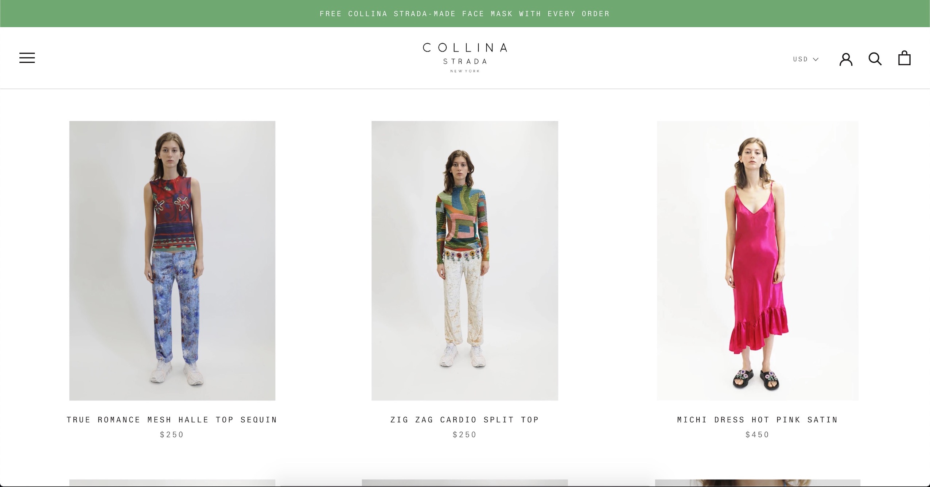Click the free face mask announcement banner

point(465,13)
